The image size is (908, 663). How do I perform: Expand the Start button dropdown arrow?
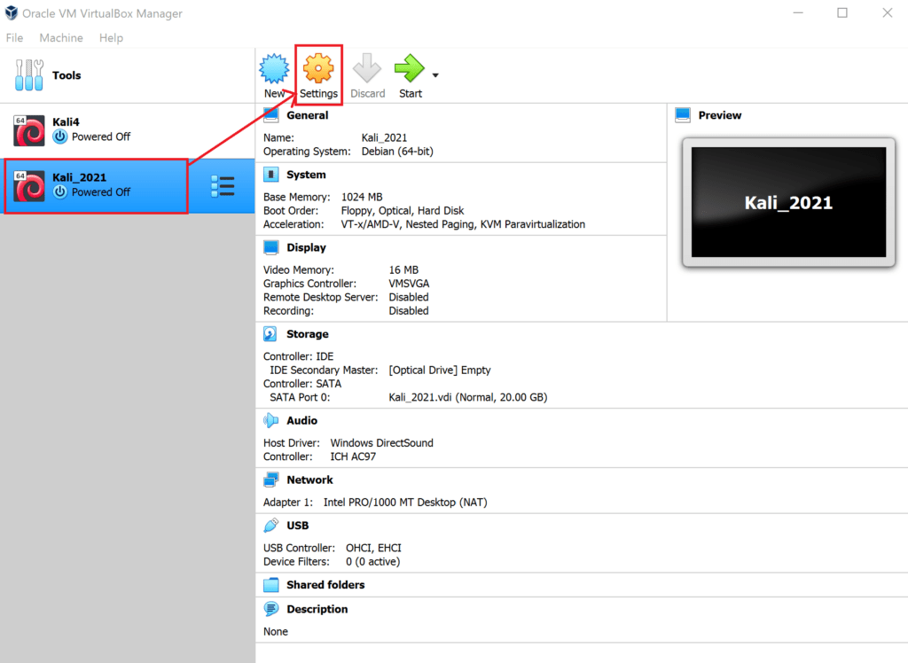coord(435,75)
